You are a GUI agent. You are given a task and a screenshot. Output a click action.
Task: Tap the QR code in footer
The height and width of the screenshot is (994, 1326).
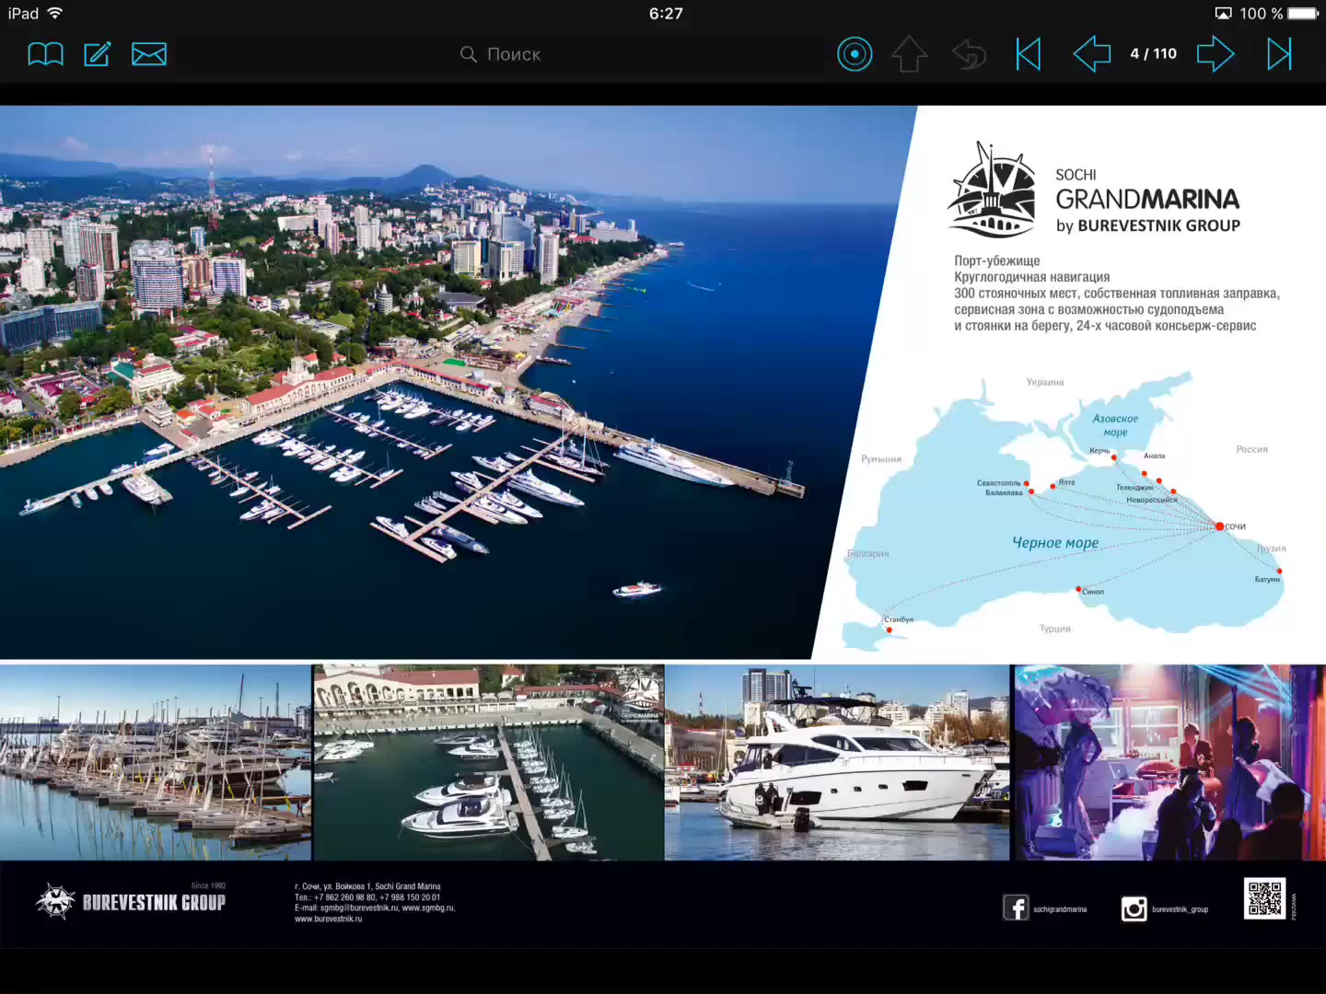click(x=1264, y=898)
